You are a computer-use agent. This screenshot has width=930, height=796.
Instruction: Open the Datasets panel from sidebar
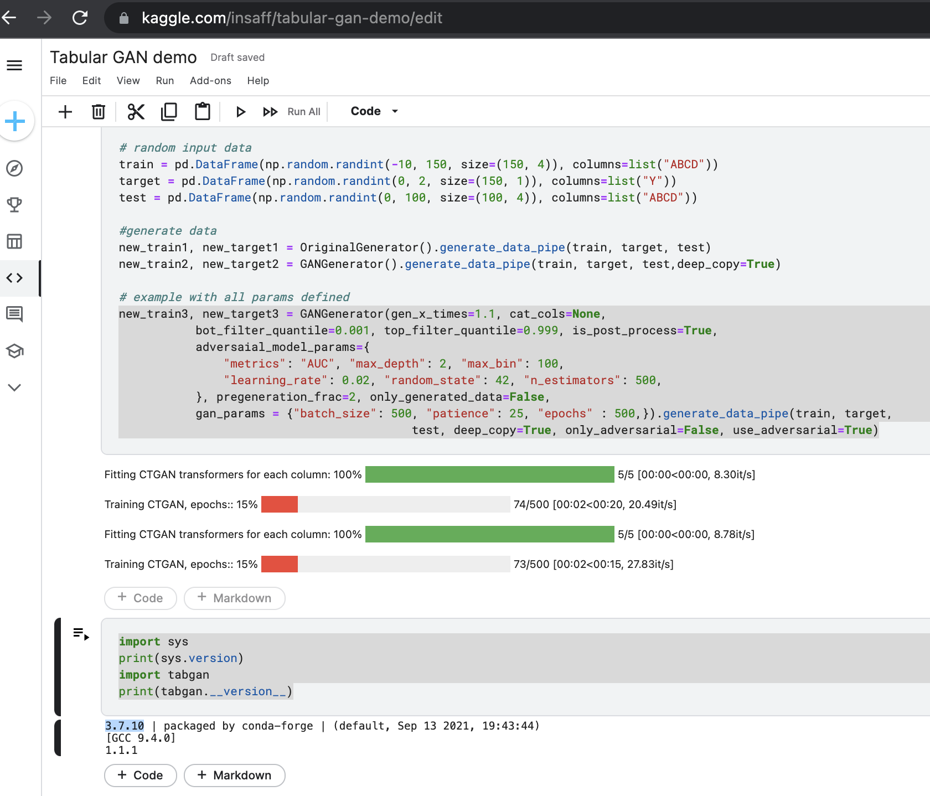14,241
